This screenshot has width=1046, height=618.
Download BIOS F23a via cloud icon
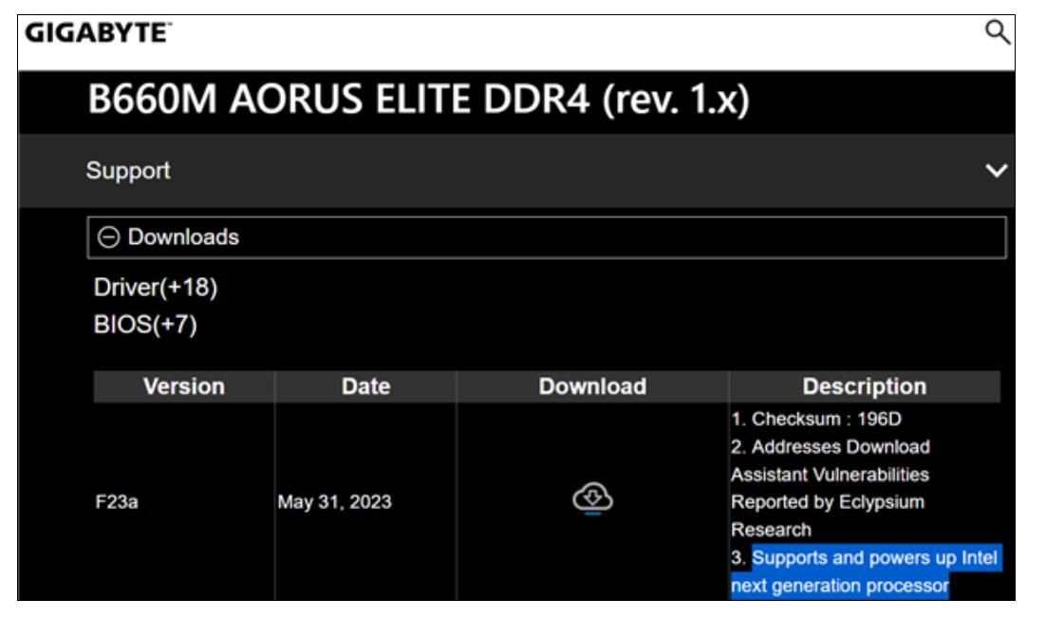pos(592,498)
